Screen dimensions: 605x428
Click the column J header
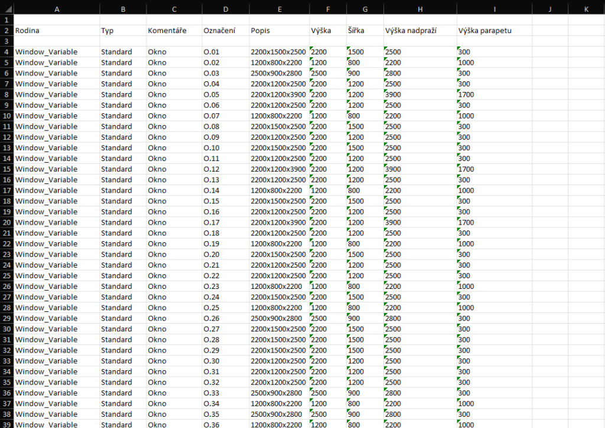[x=550, y=9]
